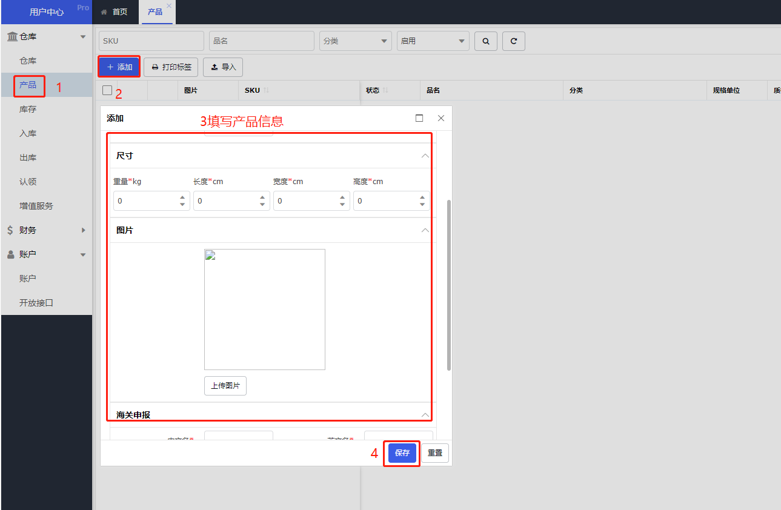This screenshot has height=510, width=781.
Task: Decrease the 高度 cm value with down arrow
Action: [x=422, y=205]
